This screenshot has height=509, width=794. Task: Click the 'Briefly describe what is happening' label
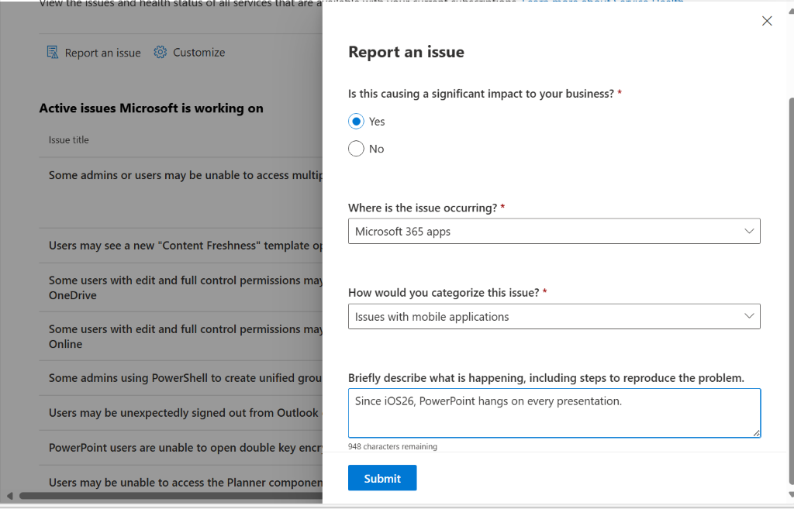pyautogui.click(x=546, y=378)
